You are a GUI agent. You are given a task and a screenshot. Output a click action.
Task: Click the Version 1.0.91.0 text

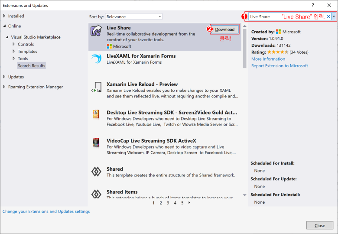tap(267, 39)
